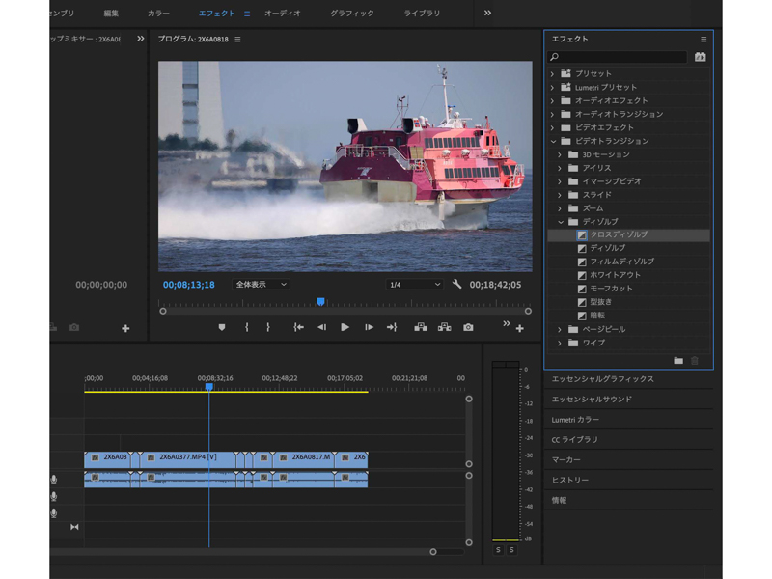Open the 全体表示 zoom level dropdown

pyautogui.click(x=261, y=285)
